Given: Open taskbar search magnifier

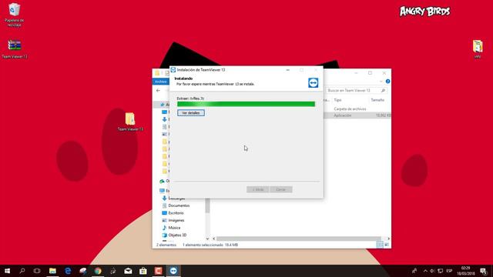Looking at the screenshot, I should click(22, 271).
